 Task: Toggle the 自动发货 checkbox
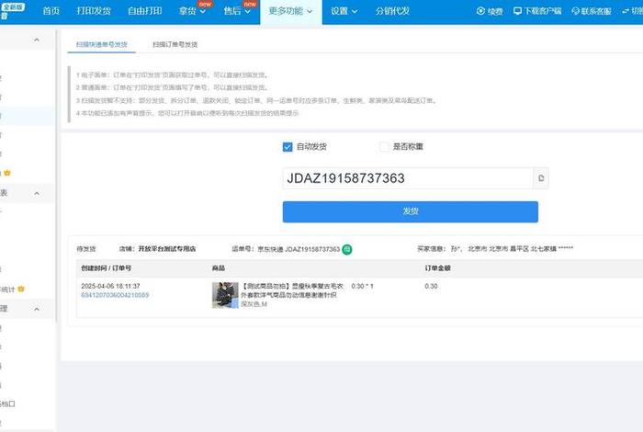point(288,147)
